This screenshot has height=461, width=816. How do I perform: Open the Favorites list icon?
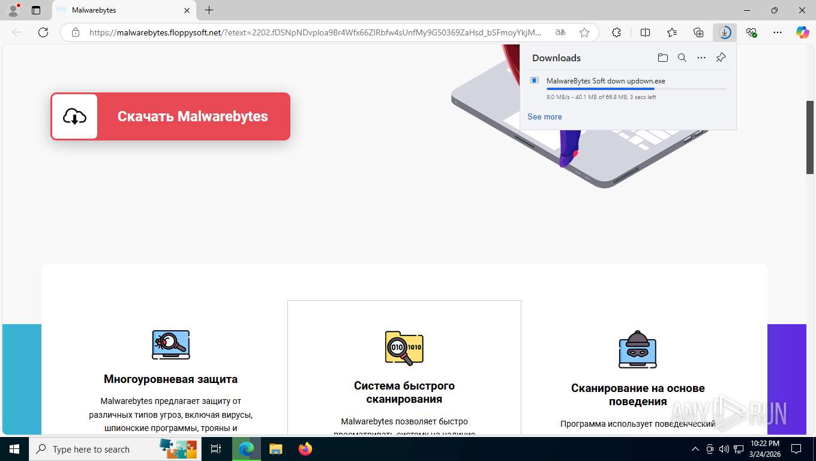coord(672,32)
